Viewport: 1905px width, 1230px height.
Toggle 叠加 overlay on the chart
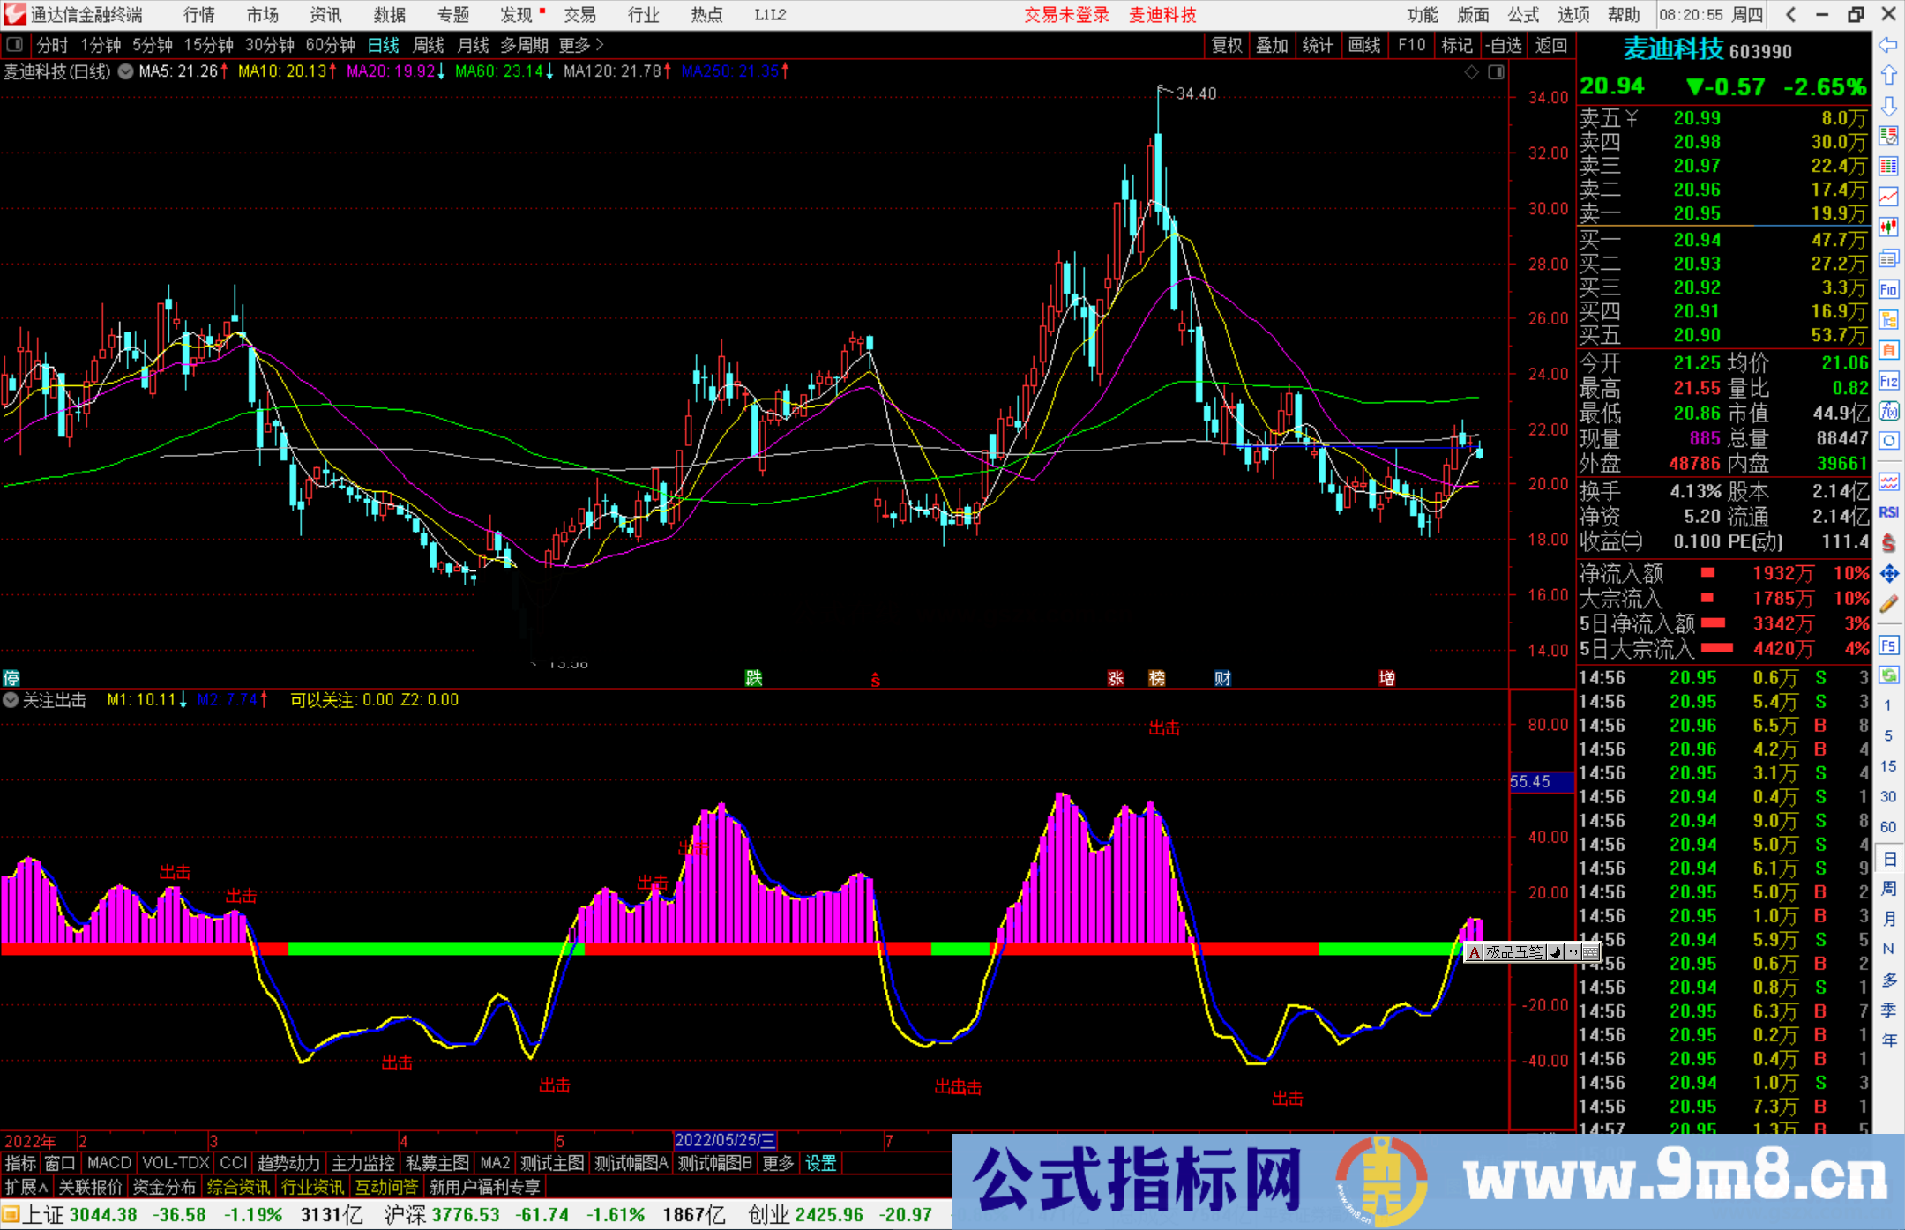tap(1273, 45)
